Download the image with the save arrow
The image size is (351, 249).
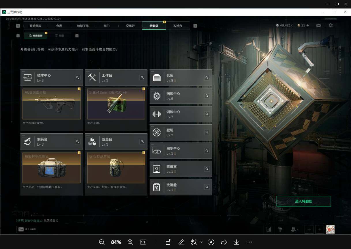click(236, 242)
